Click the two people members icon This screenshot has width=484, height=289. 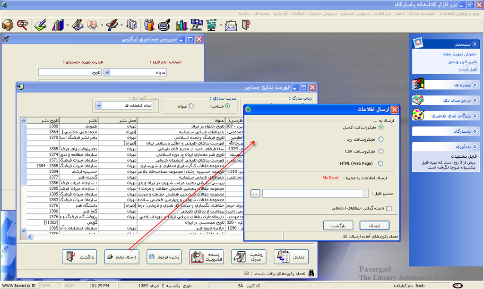pos(149,25)
